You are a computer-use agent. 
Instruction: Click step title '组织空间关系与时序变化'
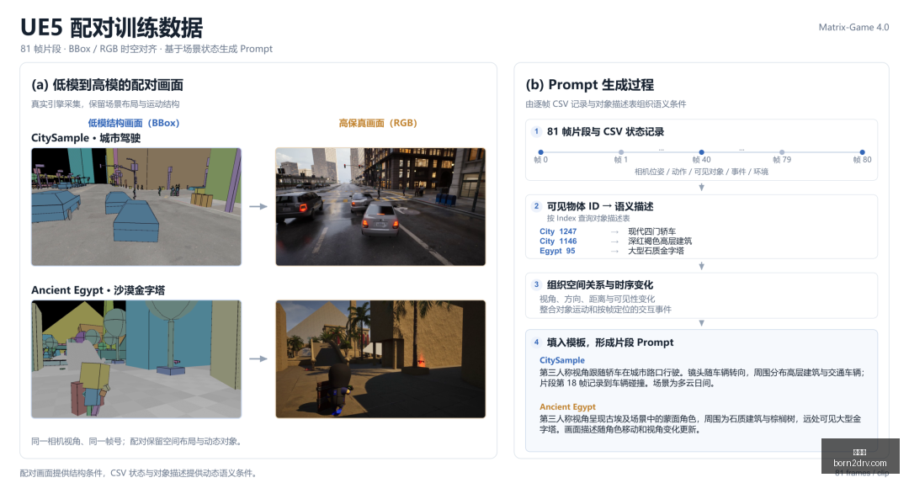click(600, 284)
